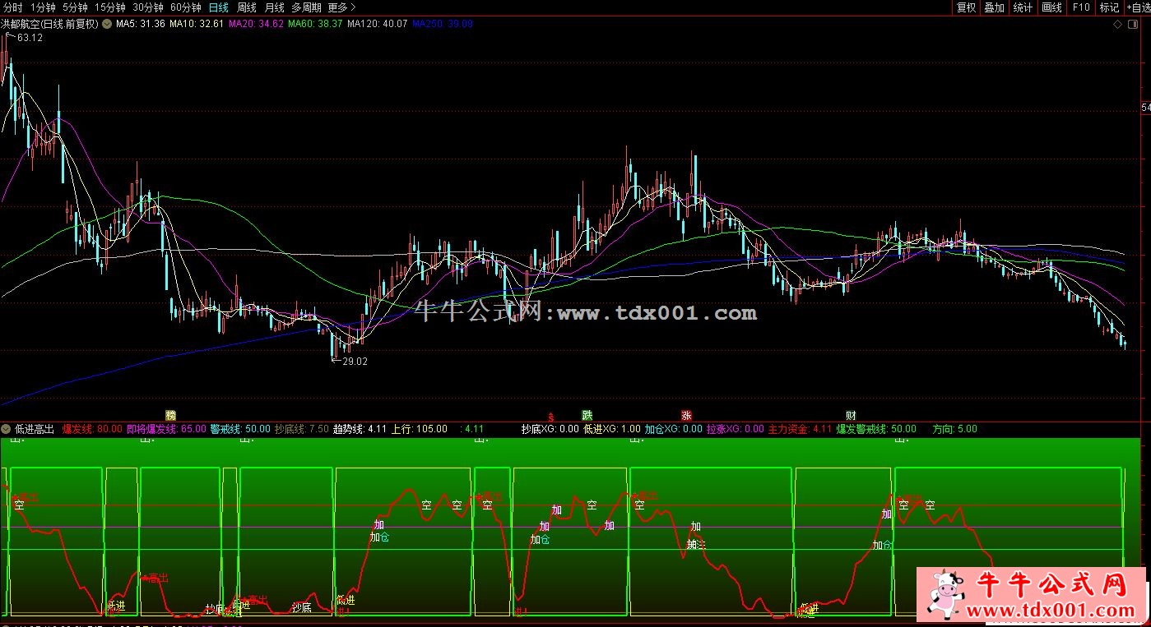The image size is (1151, 627).
Task: Click the 爆发警戒线: 50.00 value
Action: point(876,429)
